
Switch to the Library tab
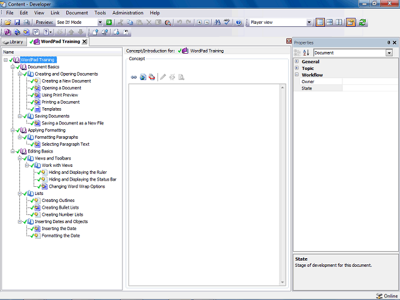pos(14,42)
